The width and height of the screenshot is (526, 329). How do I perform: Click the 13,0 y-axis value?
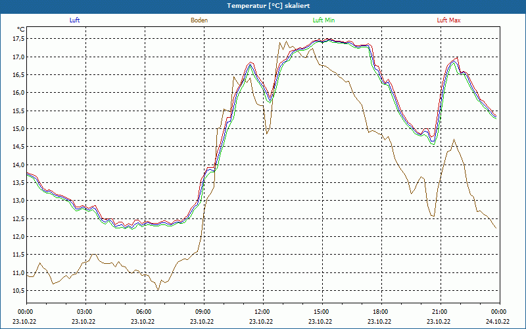[x=18, y=201]
